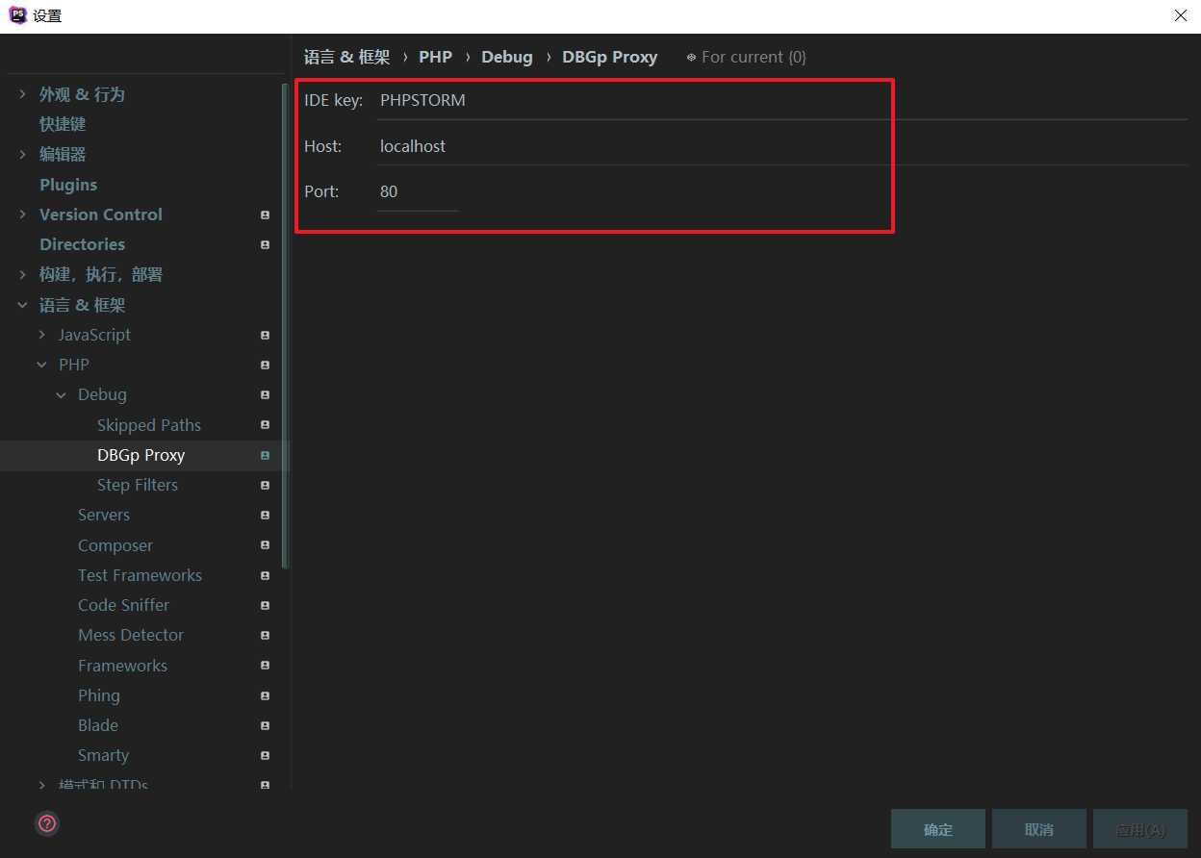Image resolution: width=1201 pixels, height=858 pixels.
Task: Expand the 构建, 执行, 部署 section
Action: coord(22,274)
